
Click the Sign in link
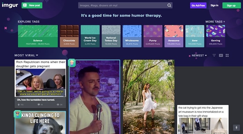click(214, 6)
